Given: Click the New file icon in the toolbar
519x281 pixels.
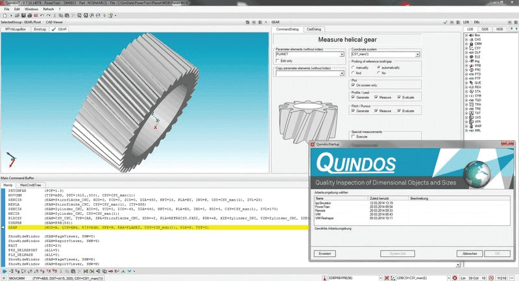Looking at the screenshot, I should tap(5, 15).
